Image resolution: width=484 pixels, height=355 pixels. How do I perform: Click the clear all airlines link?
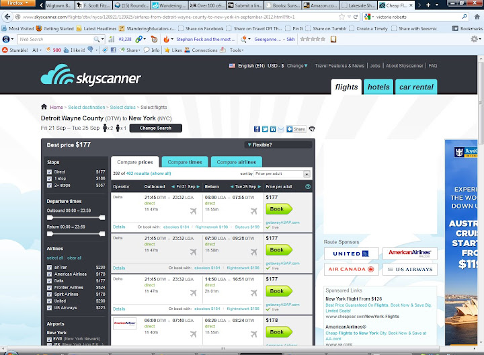tap(75, 258)
